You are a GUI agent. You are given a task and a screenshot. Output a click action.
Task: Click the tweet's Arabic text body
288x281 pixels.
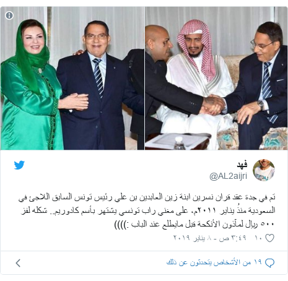[x=147, y=210]
